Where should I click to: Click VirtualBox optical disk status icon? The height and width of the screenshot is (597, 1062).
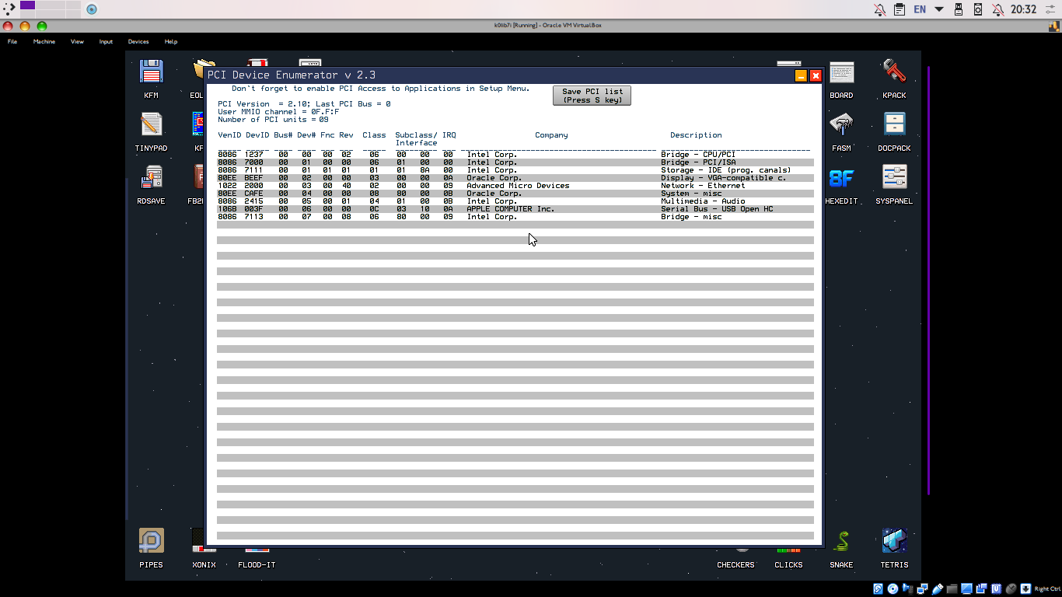[x=893, y=588]
